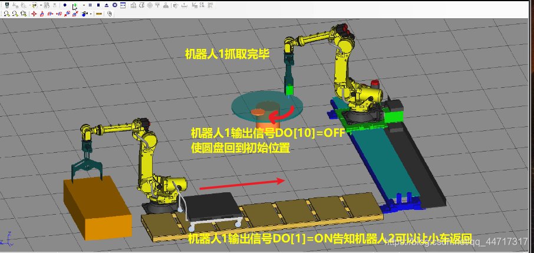Click the grayed 'CS' coordinate system icon
Viewport: 534px width, 253px height.
[x=202, y=5]
